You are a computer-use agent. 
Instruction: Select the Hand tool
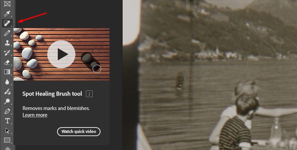tap(7, 148)
